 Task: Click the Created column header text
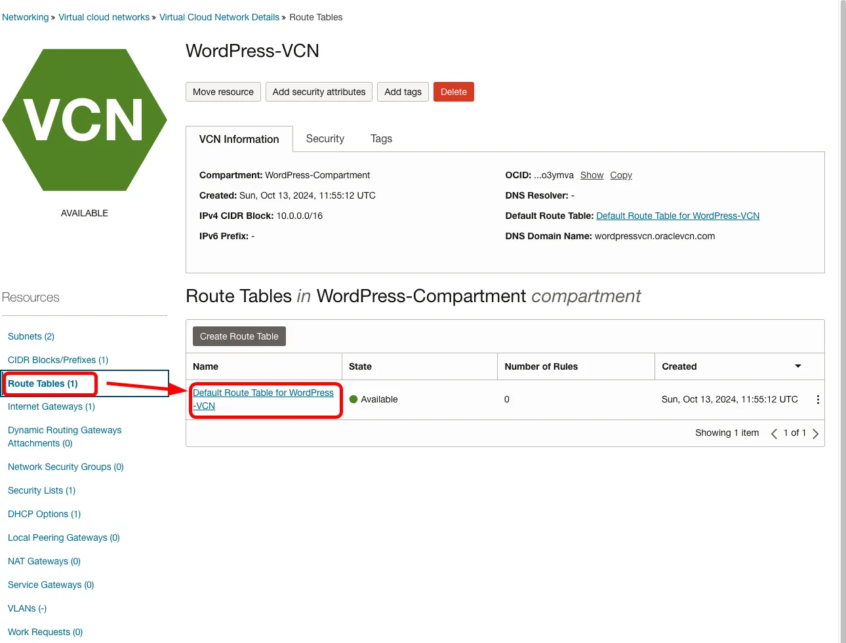pyautogui.click(x=679, y=366)
